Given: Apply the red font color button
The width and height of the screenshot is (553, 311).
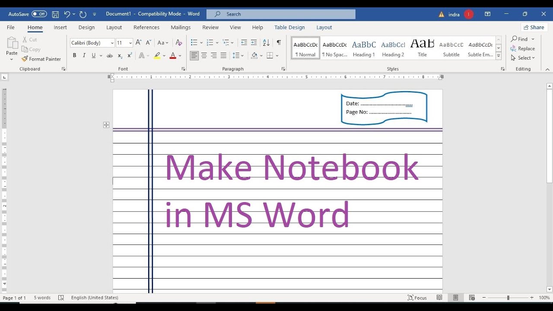Looking at the screenshot, I should click(x=173, y=56).
